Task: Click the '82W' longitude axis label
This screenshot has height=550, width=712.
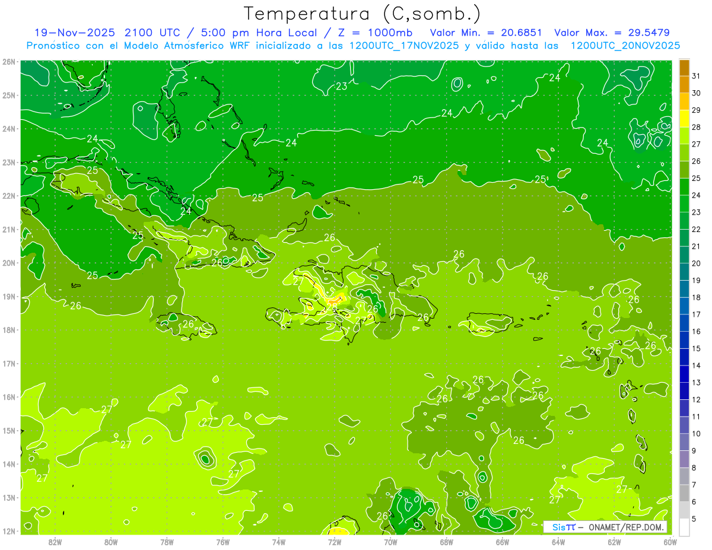Action: tap(55, 542)
